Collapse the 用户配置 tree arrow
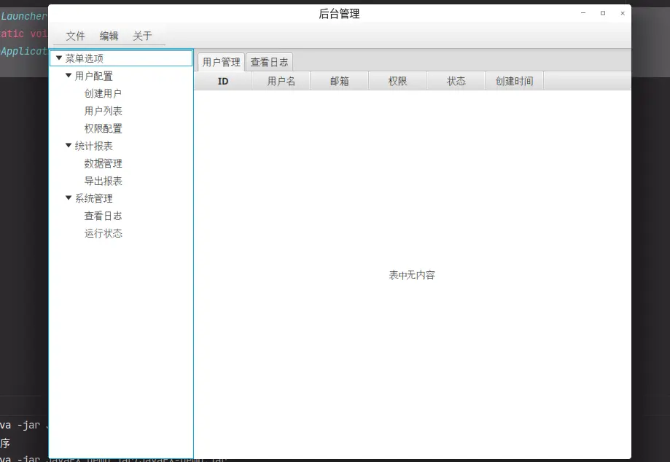This screenshot has width=670, height=462. [x=69, y=76]
